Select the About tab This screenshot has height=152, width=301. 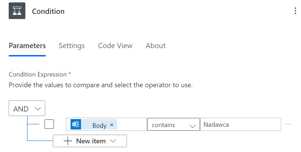[x=155, y=46]
